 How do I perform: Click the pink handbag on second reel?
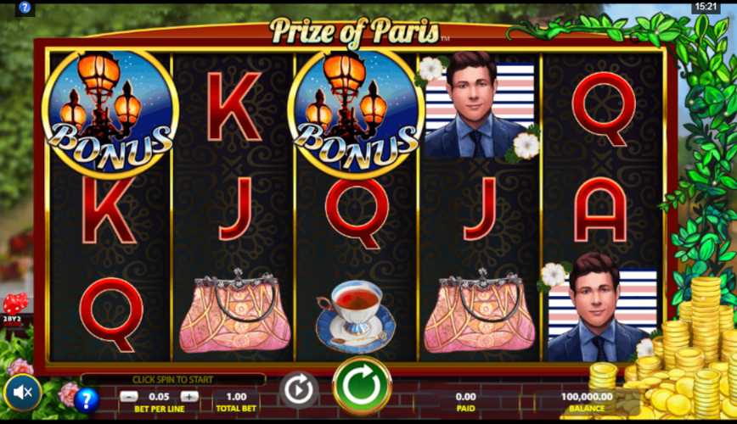tap(235, 311)
